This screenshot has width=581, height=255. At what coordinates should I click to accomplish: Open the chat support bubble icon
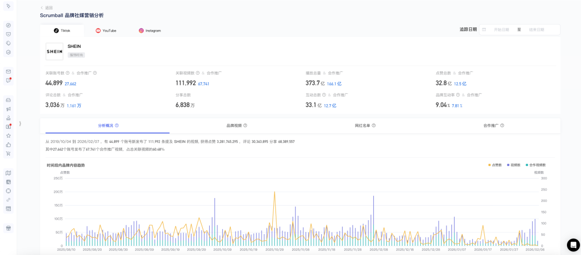pos(573,245)
